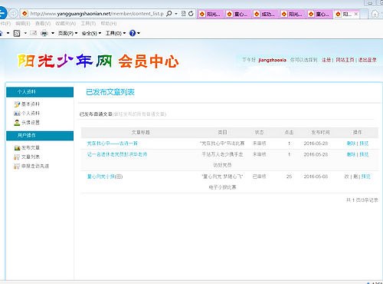The width and height of the screenshot is (383, 284).
Task: Click the icon beside 发布文章
Action: [x=17, y=147]
